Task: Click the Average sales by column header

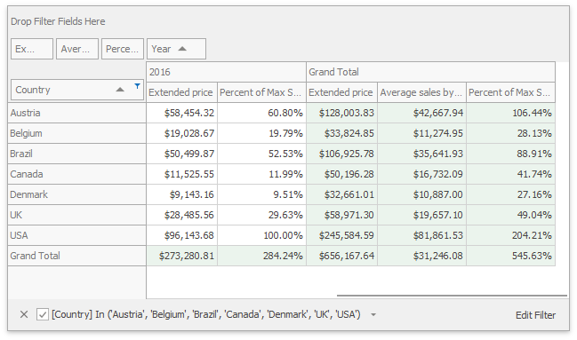Action: 421,92
